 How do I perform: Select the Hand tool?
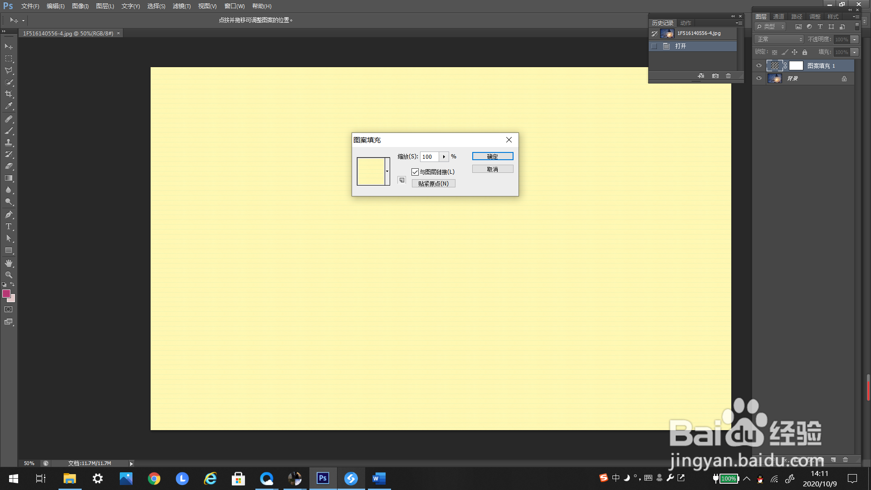click(9, 263)
